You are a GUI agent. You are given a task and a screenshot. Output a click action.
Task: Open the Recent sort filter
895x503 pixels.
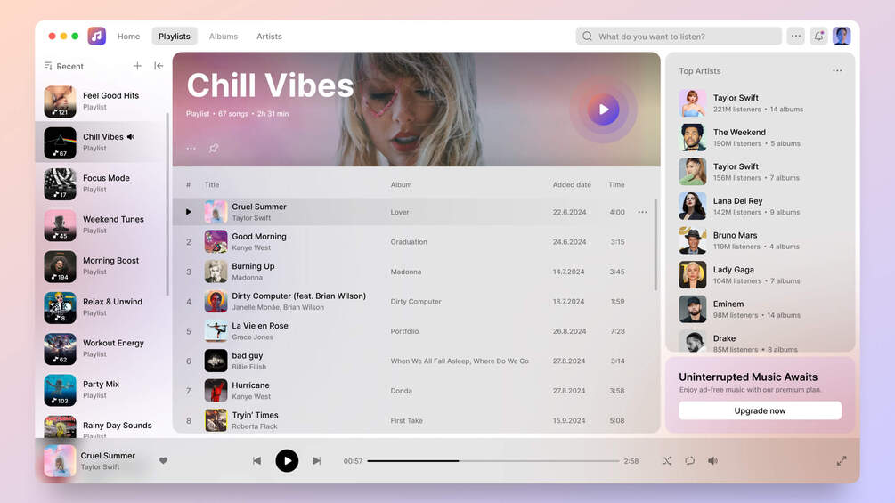pos(64,66)
